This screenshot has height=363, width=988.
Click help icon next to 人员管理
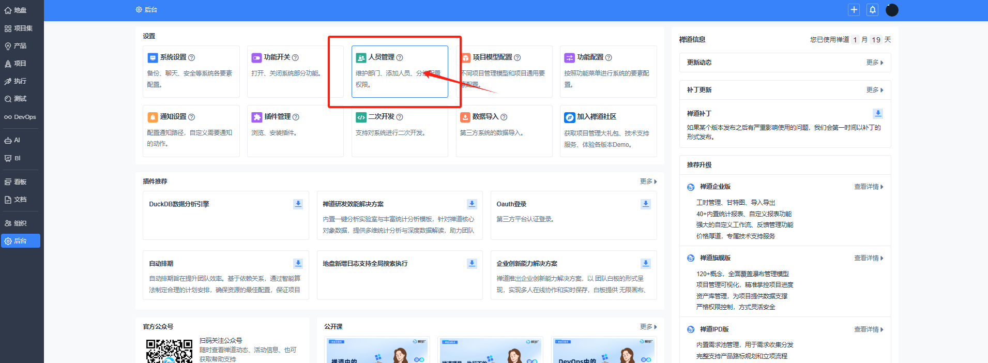click(x=400, y=57)
